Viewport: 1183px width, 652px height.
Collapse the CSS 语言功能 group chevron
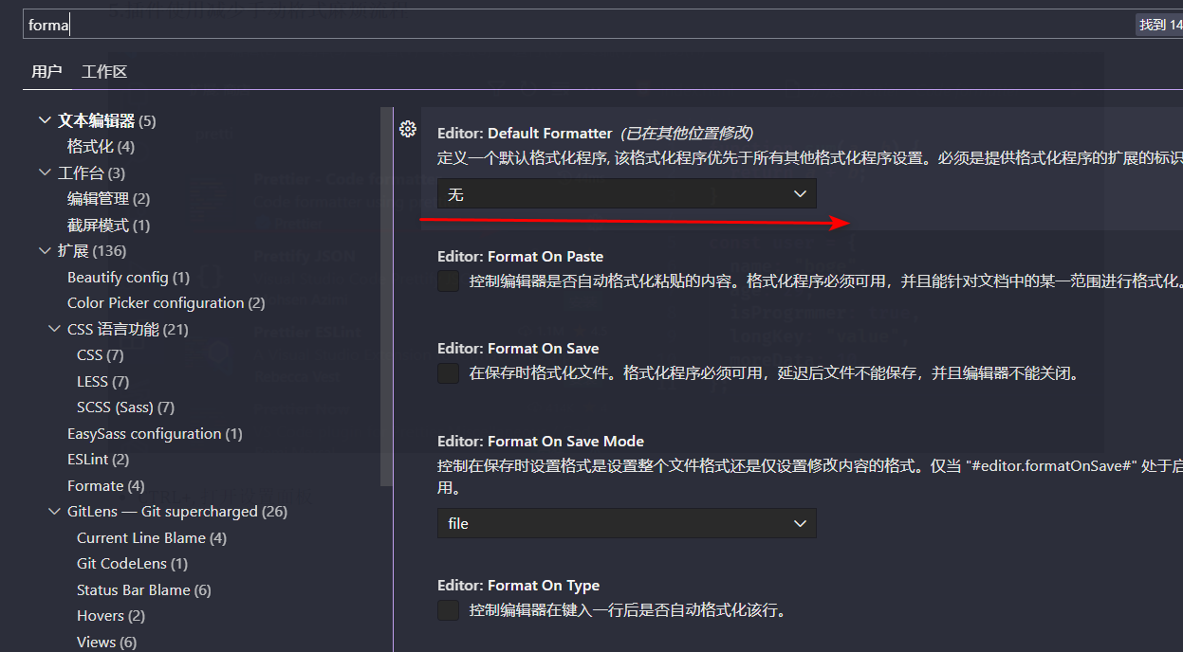coord(55,329)
